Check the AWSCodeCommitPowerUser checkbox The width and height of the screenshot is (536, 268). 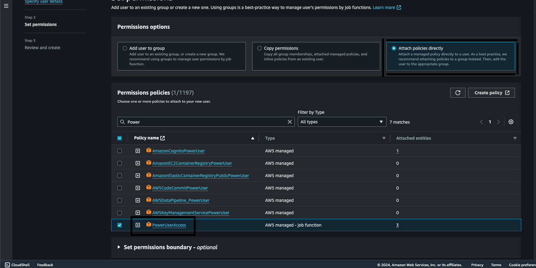pyautogui.click(x=120, y=188)
